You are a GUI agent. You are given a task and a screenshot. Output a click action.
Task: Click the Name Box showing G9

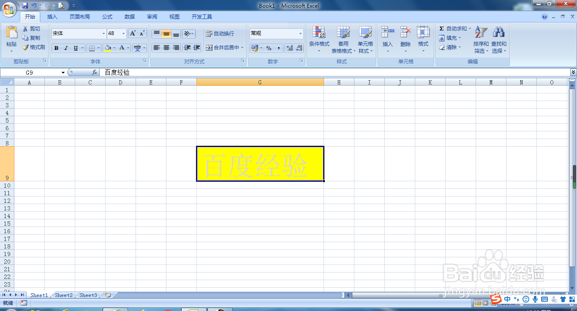(30, 73)
